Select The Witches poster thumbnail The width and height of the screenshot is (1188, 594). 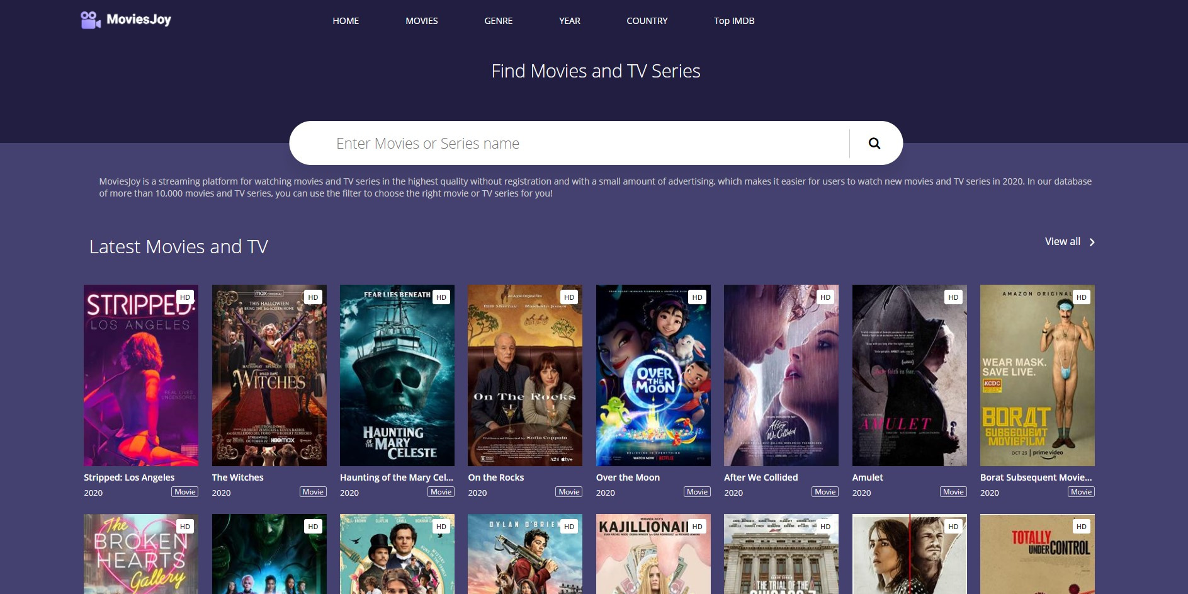(x=269, y=375)
